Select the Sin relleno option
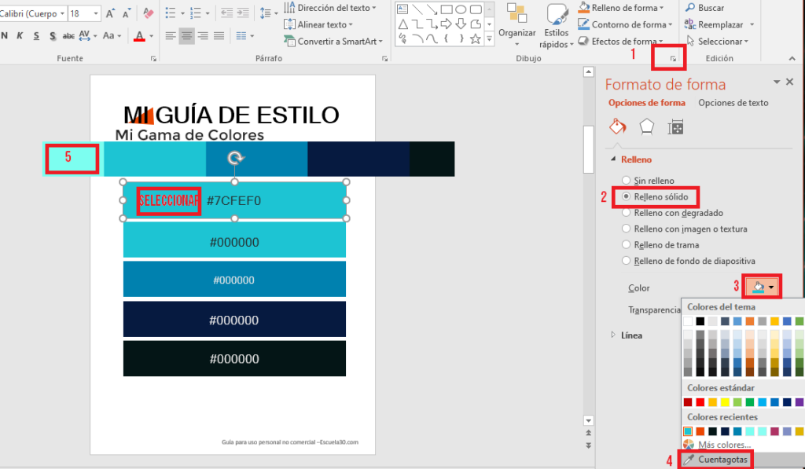 click(627, 181)
